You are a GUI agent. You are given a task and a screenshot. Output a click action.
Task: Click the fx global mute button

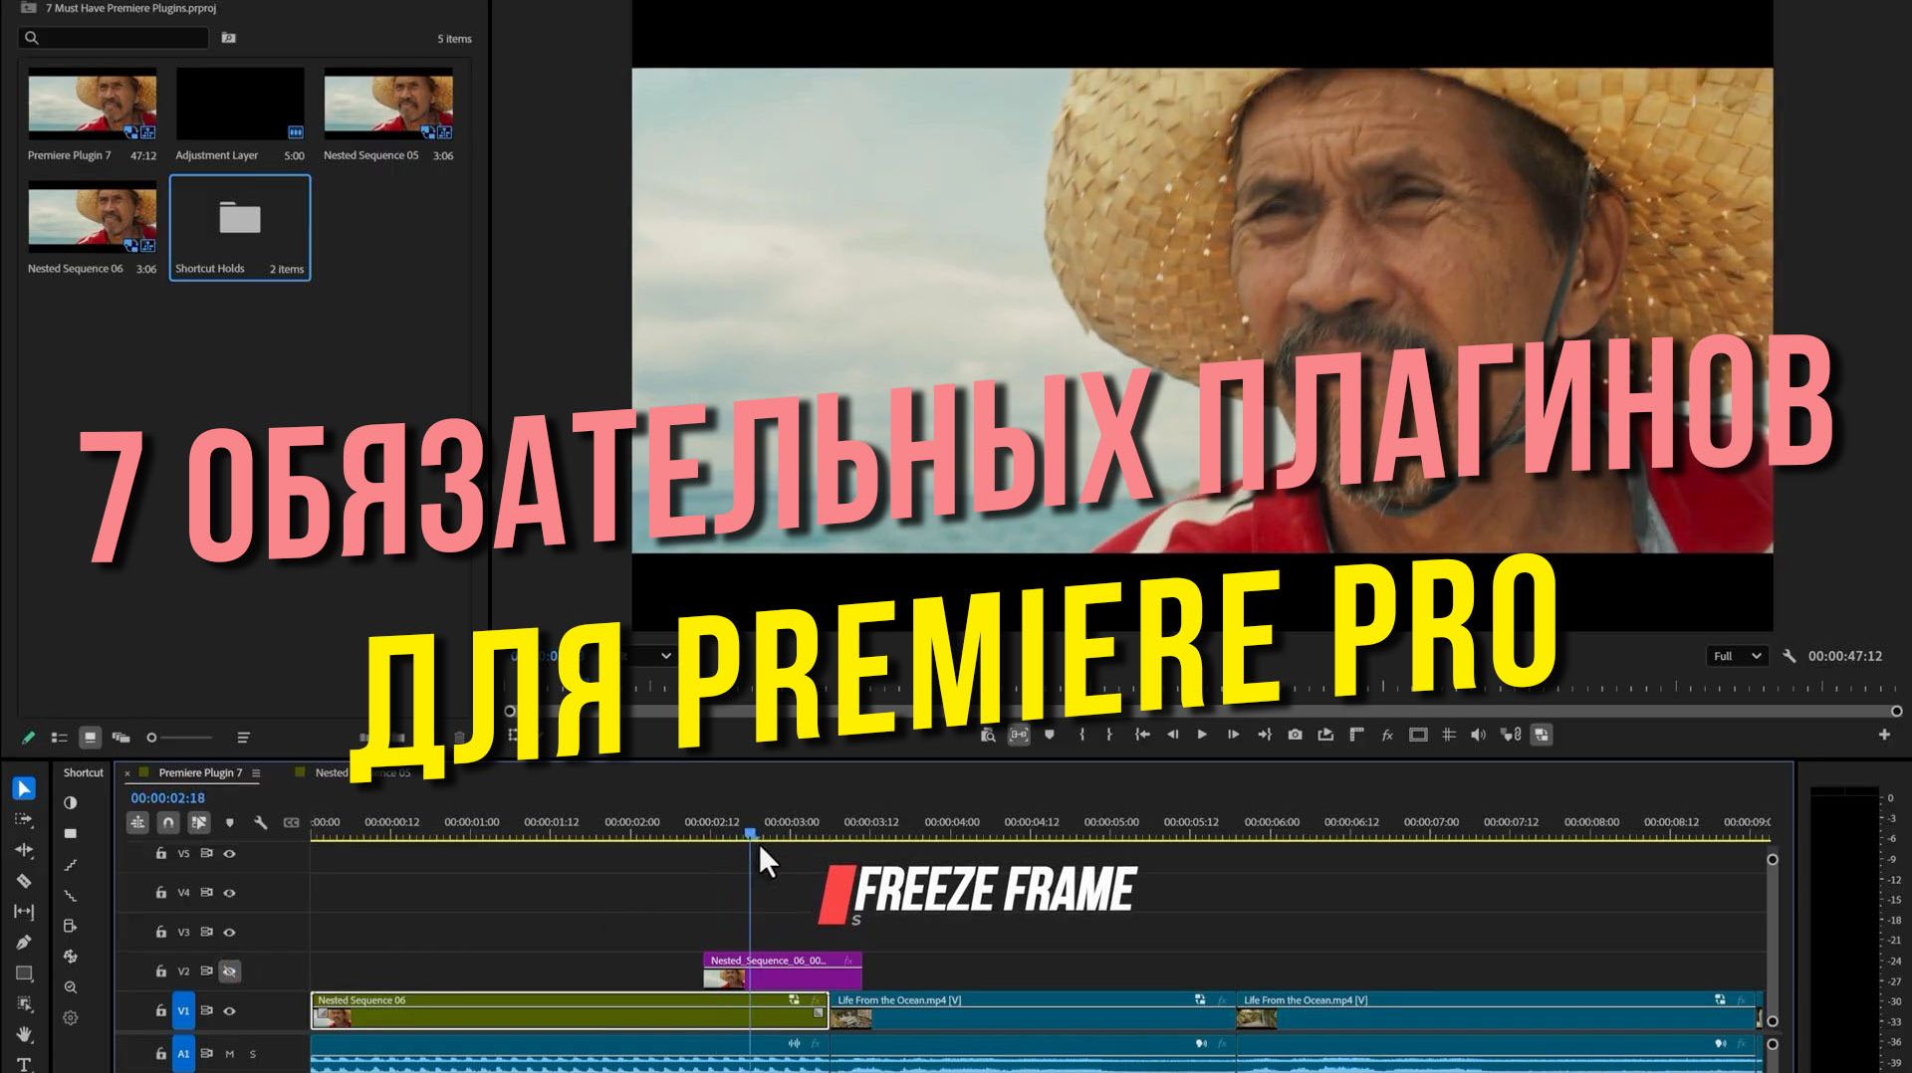click(x=1387, y=735)
